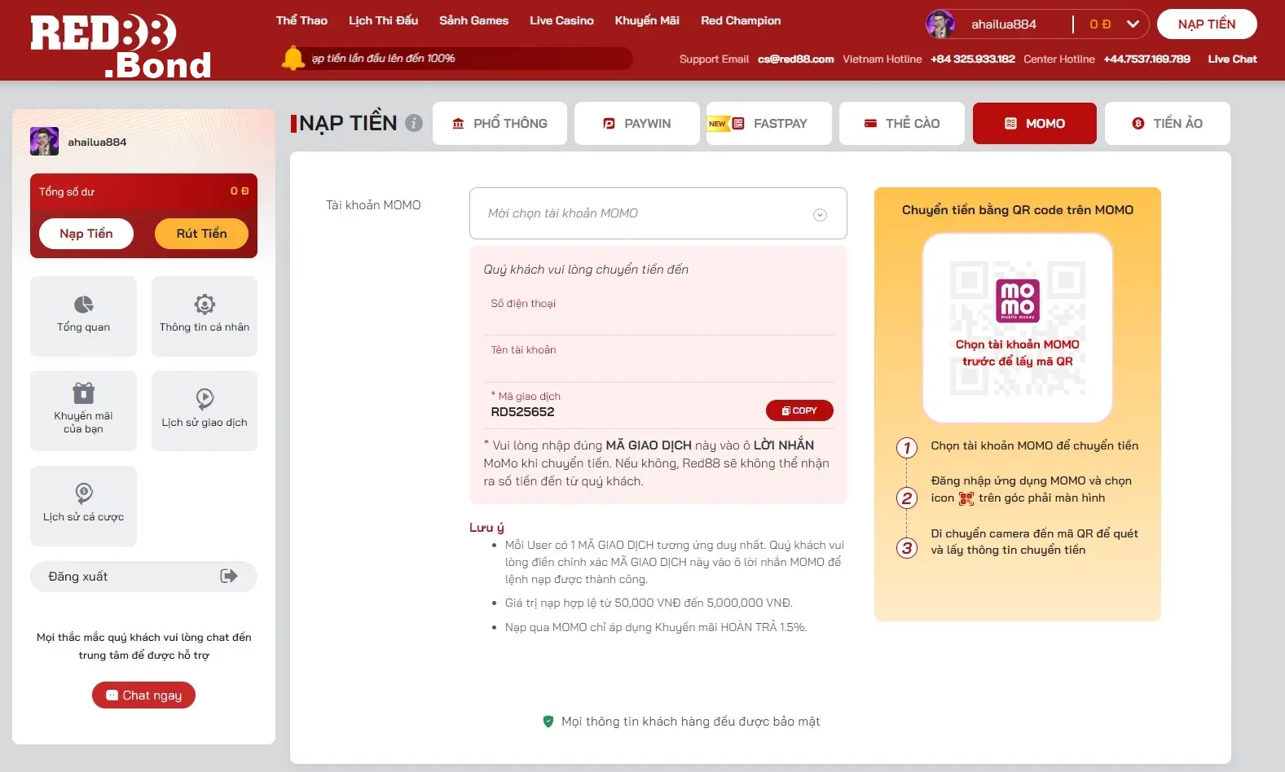Click the Tổng số dư balance panel
This screenshot has width=1285, height=772.
(x=143, y=216)
